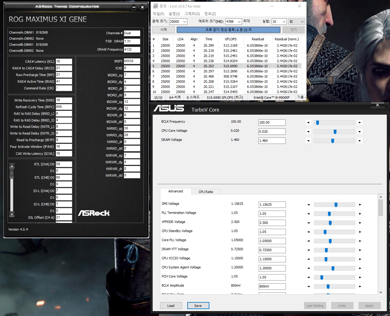Click the up arrow of the TurboV settings scrollbar
This screenshot has height=316, width=390.
[381, 197]
